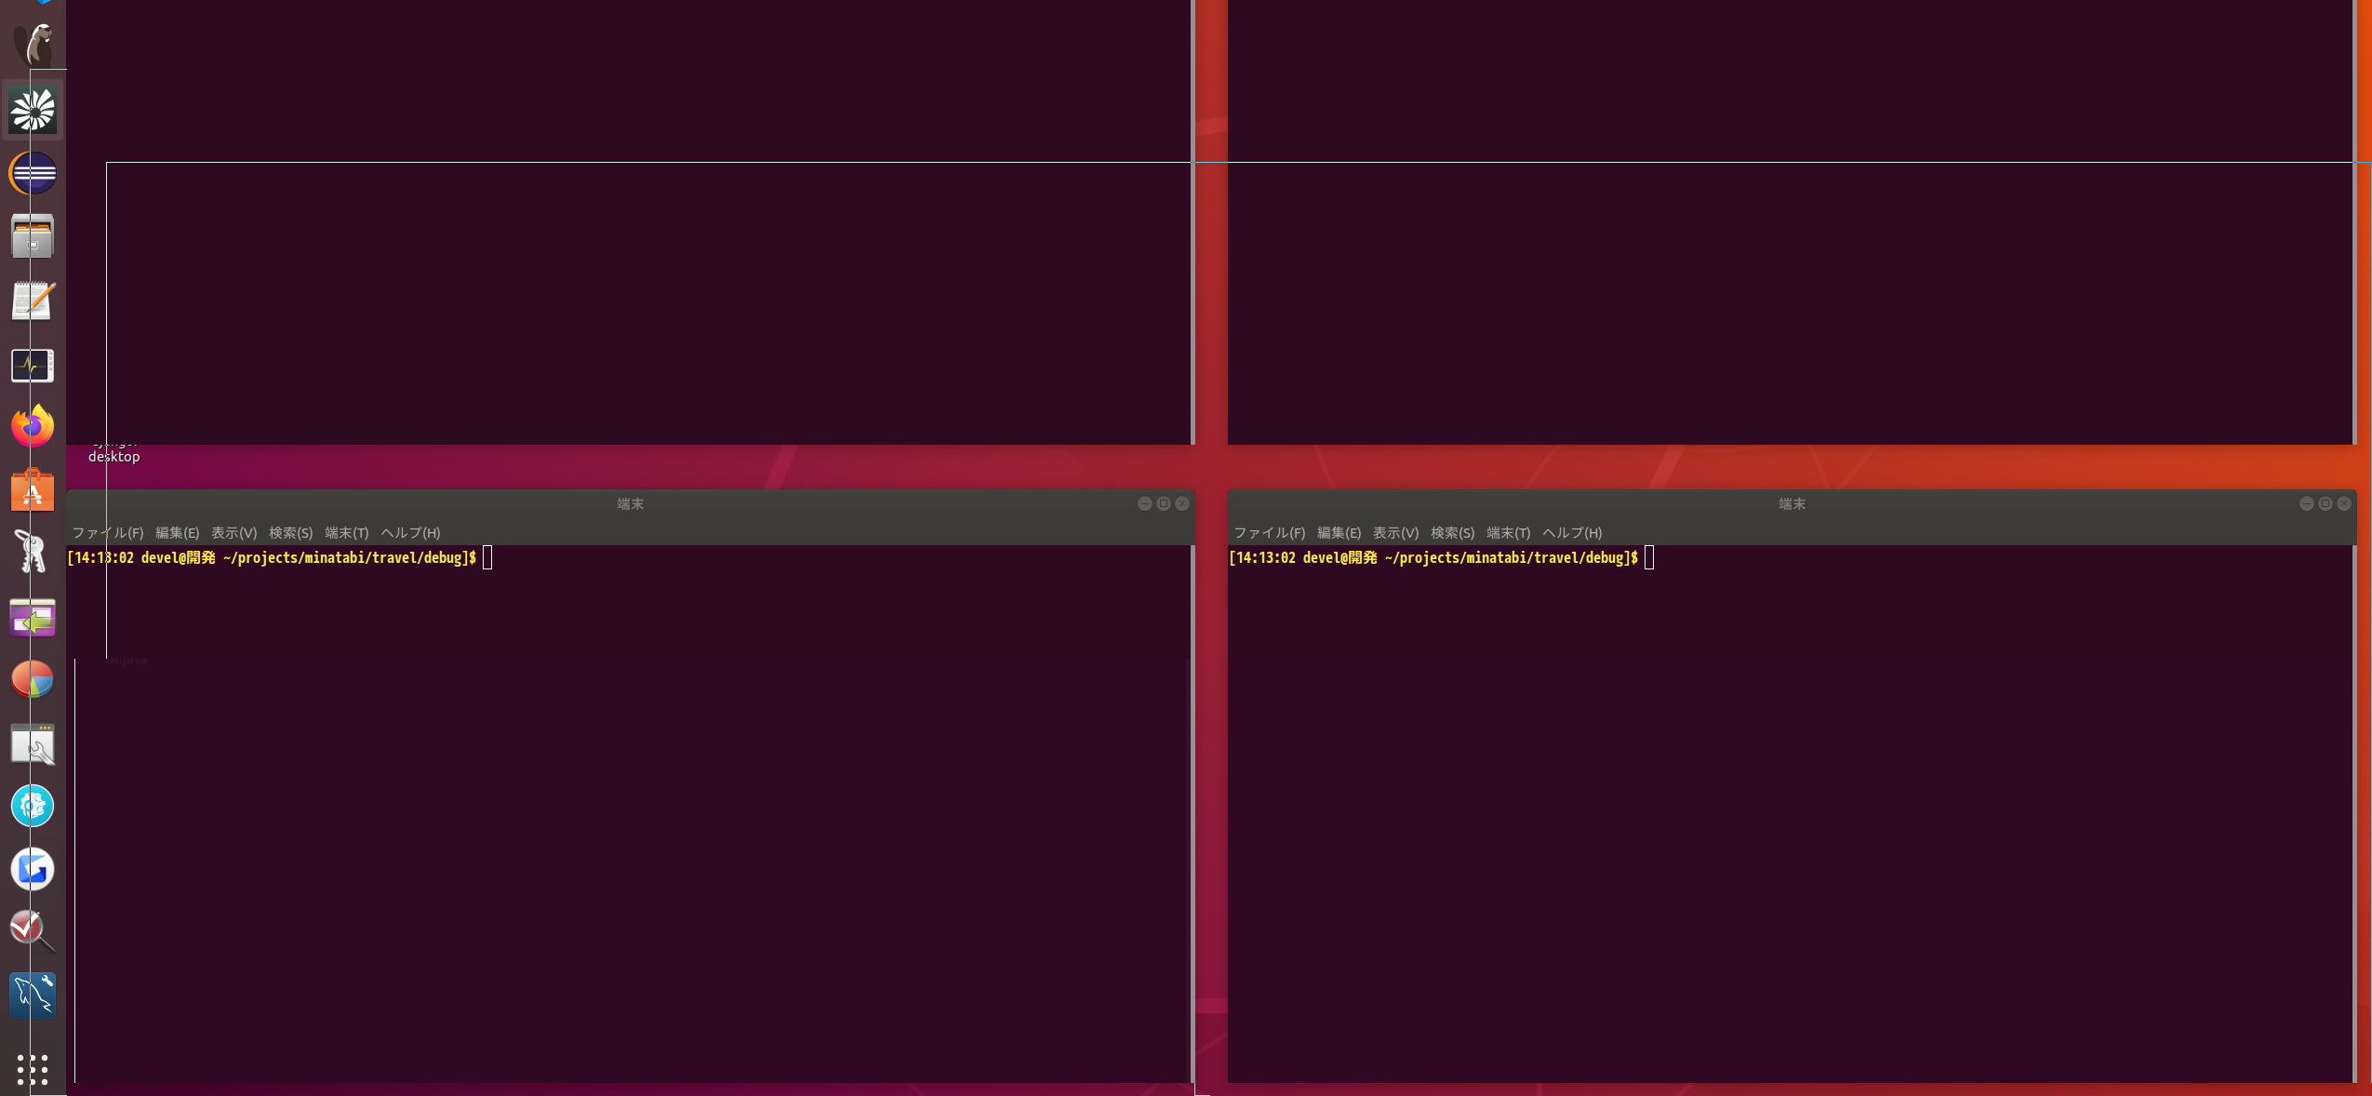Image resolution: width=2372 pixels, height=1096 pixels.
Task: Maximize the lower left terminal window
Action: pyautogui.click(x=1164, y=503)
